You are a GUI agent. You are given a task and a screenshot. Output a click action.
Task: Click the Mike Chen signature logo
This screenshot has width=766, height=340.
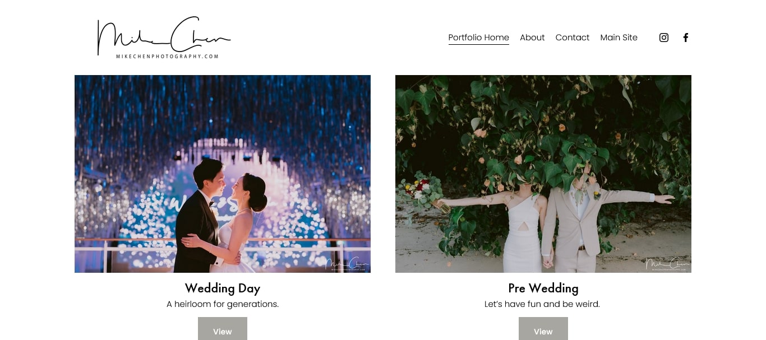[x=164, y=37]
